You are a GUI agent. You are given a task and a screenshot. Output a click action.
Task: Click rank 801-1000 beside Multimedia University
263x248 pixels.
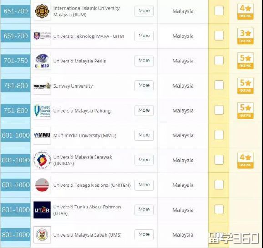point(15,135)
